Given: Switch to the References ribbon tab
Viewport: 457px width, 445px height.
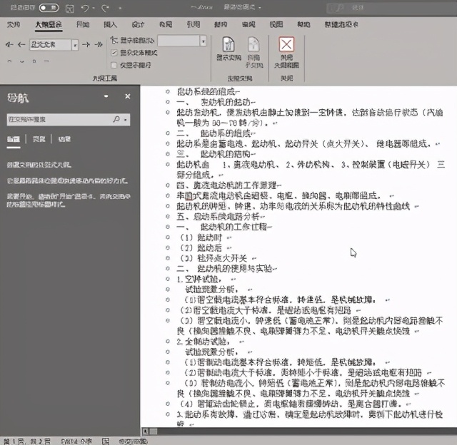Looking at the screenshot, I should (194, 24).
